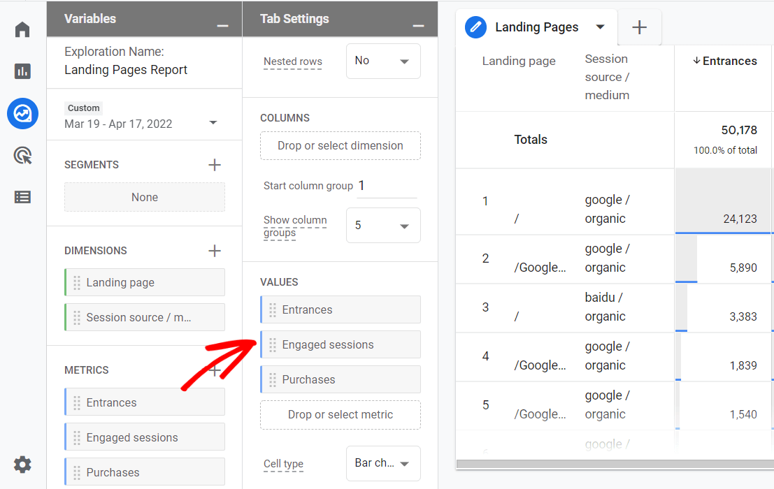Open the Show column groups dropdown
Screen dimensions: 774x489
[383, 225]
